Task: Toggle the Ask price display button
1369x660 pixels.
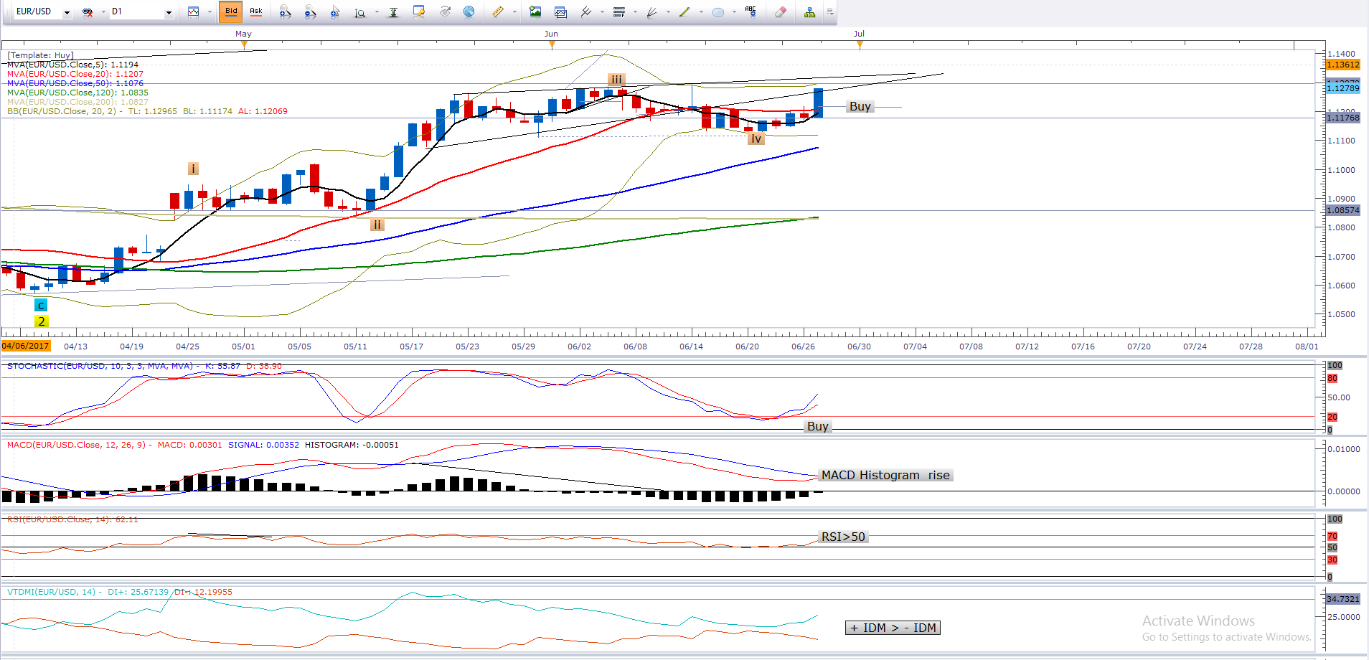Action: point(255,11)
